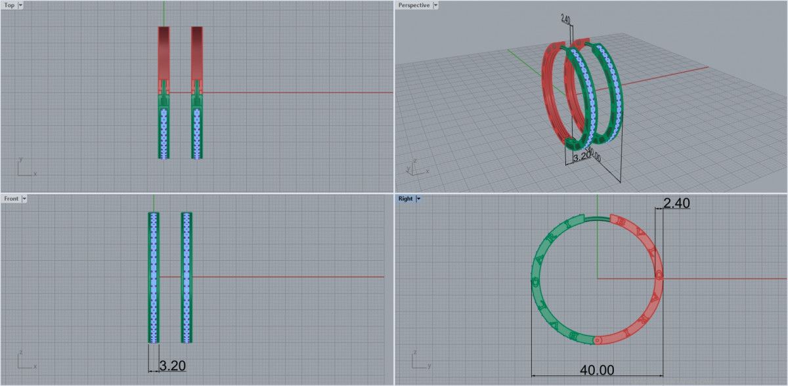Open the Right viewport menu arrow
Image resolution: width=788 pixels, height=386 pixels.
tap(418, 198)
